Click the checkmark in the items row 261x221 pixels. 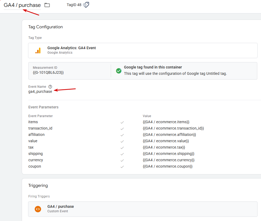(x=122, y=122)
